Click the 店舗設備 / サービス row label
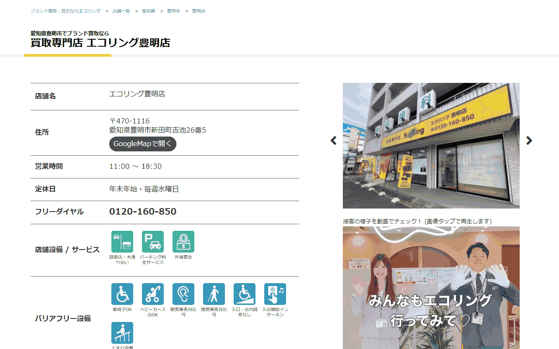The height and width of the screenshot is (349, 559). point(67,250)
